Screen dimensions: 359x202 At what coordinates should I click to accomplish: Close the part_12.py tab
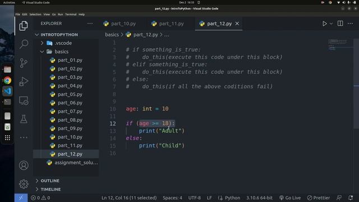pos(237,24)
